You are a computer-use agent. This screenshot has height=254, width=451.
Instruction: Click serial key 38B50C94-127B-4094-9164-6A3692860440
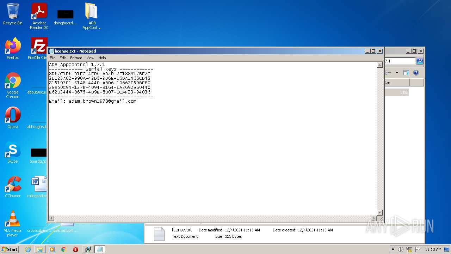[100, 87]
